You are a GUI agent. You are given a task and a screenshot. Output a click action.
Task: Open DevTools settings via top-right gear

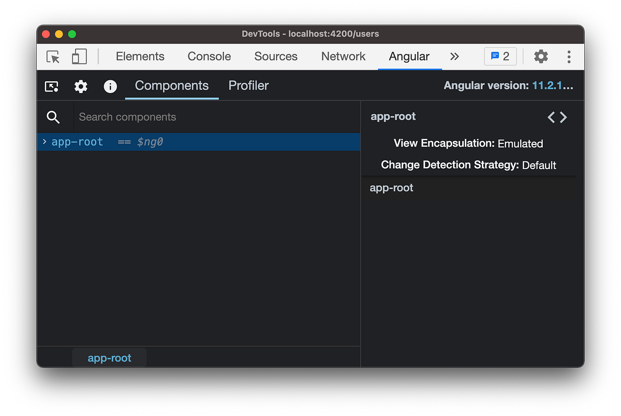click(x=541, y=56)
